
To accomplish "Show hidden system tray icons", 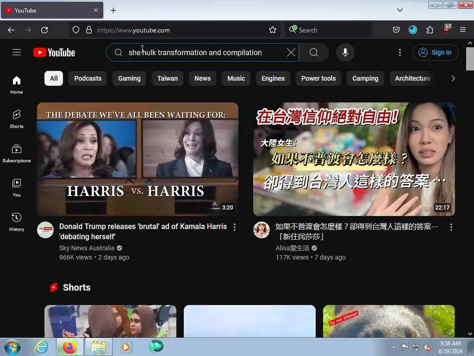I will (393, 348).
